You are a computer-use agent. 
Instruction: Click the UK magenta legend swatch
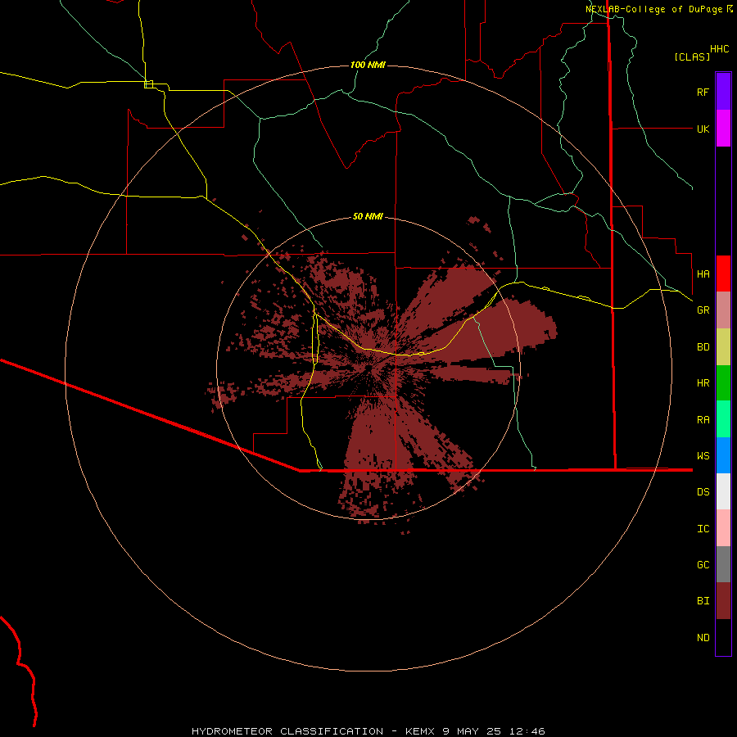point(723,129)
